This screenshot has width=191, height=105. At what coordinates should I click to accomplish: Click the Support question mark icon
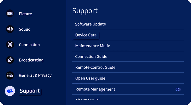tap(10, 91)
